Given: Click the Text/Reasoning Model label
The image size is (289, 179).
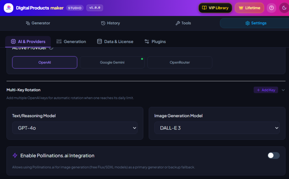Looking at the screenshot, I should coord(34,116).
